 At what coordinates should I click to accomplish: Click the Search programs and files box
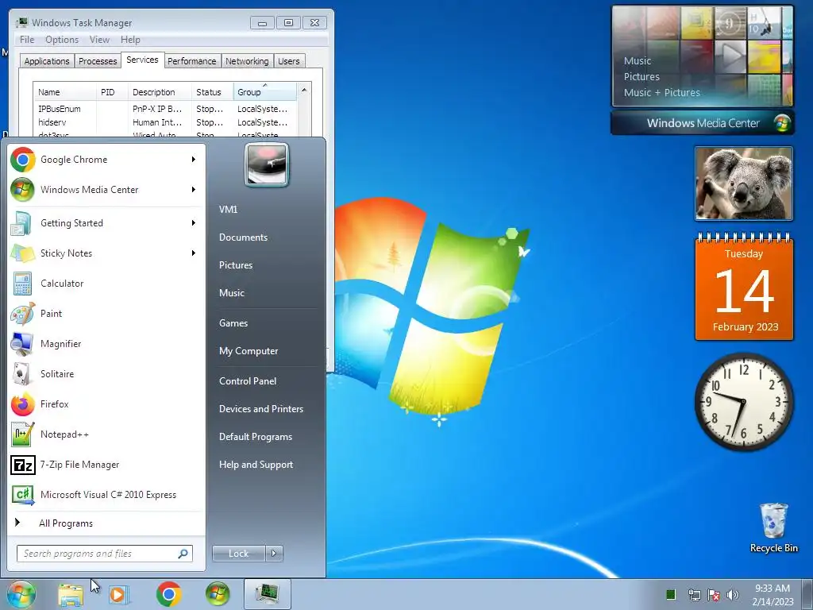click(x=105, y=554)
